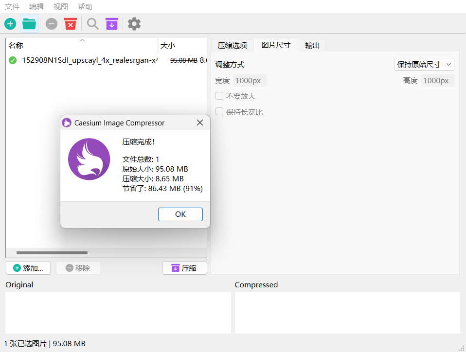Toggle the 保持长宽比 checkbox
Viewport: 466px width, 352px height.
coord(219,112)
